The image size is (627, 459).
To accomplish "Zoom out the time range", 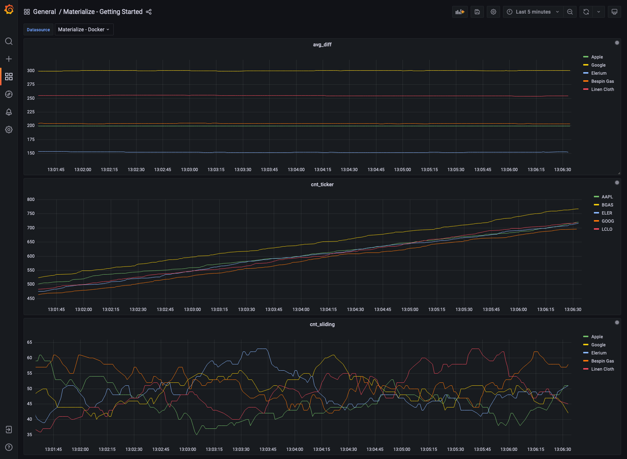I will (570, 12).
